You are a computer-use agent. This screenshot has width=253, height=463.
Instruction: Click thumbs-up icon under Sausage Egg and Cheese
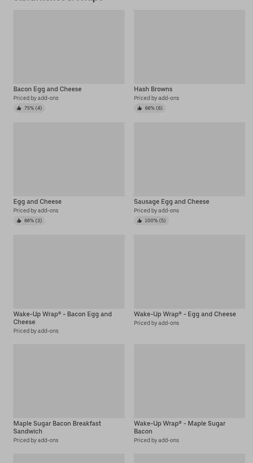pyautogui.click(x=139, y=221)
